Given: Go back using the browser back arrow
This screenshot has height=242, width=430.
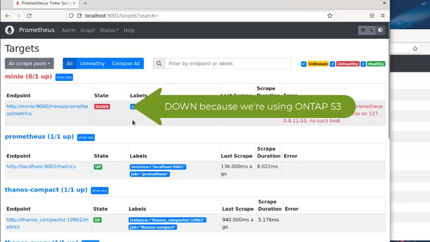Looking at the screenshot, I should point(7,16).
